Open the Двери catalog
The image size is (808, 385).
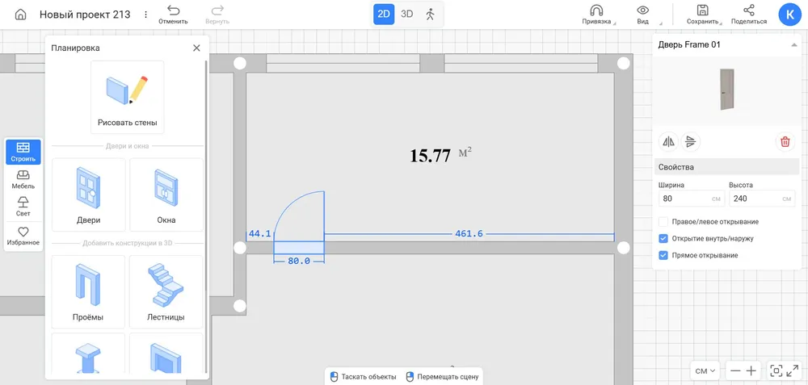88,195
